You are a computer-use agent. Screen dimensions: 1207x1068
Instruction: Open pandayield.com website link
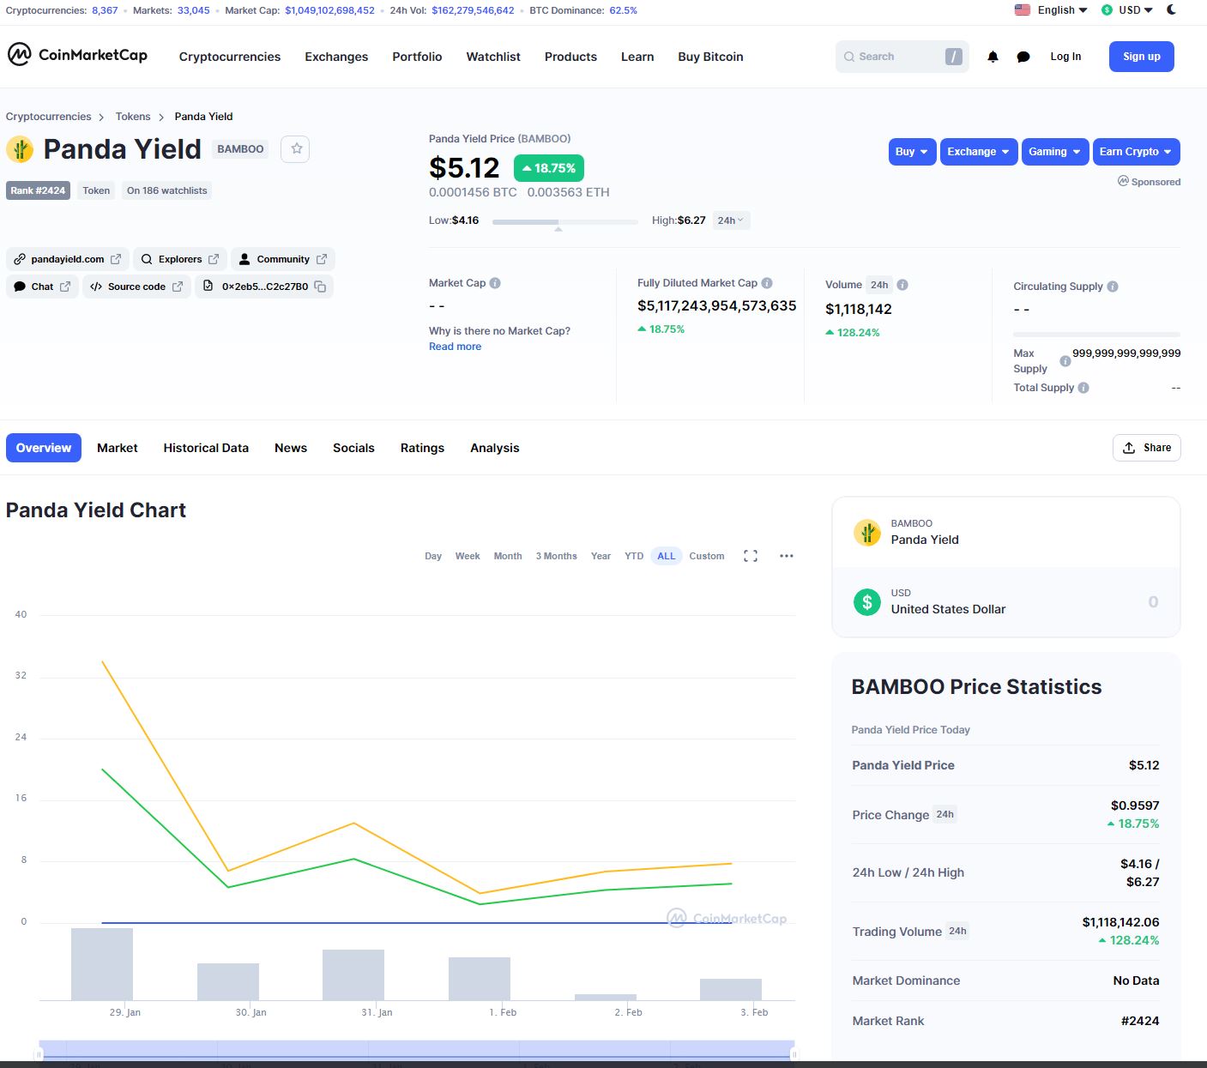[68, 259]
